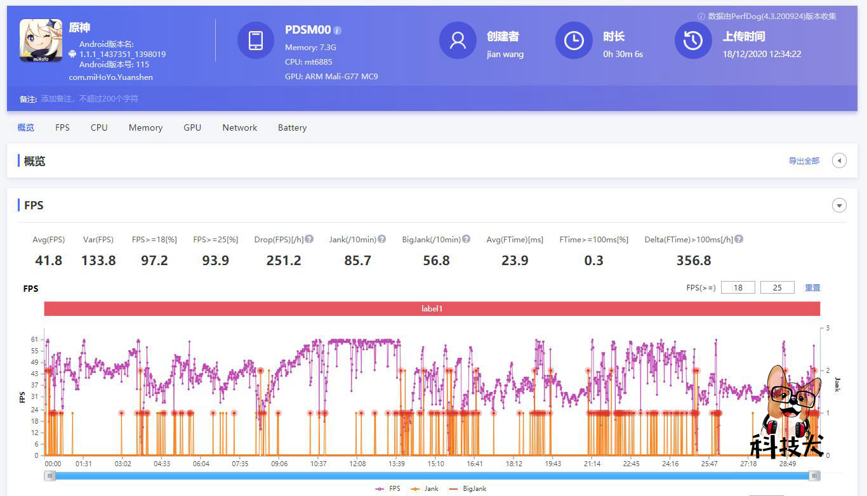
Task: Focus the FPS threshold field showing 25
Action: (x=778, y=287)
